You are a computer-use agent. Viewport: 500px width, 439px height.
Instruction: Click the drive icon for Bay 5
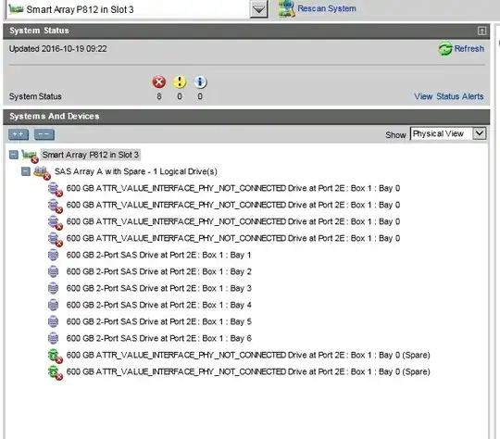pyautogui.click(x=54, y=321)
